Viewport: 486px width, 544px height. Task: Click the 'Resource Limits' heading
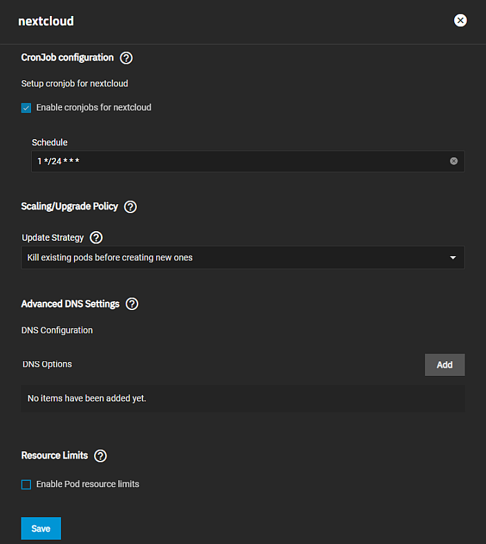55,455
